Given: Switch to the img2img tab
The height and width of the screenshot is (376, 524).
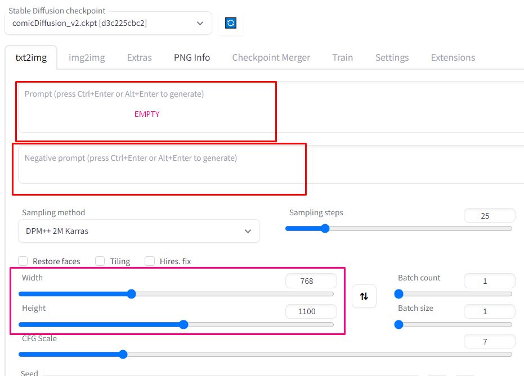Looking at the screenshot, I should click(87, 57).
